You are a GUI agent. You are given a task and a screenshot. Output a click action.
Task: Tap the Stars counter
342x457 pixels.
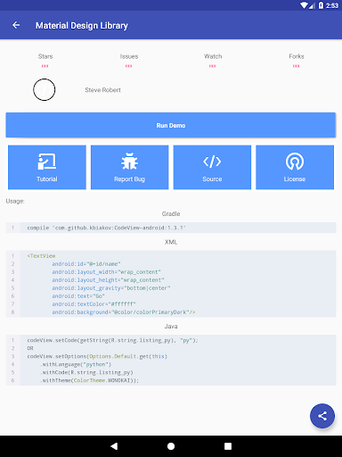(45, 60)
